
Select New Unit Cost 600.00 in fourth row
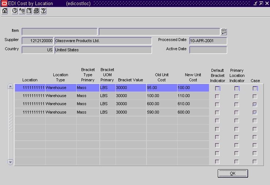pos(193,112)
